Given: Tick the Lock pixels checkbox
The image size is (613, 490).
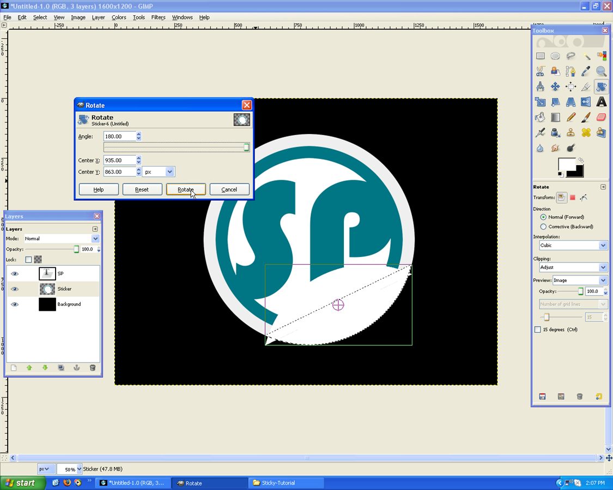Looking at the screenshot, I should coord(28,260).
